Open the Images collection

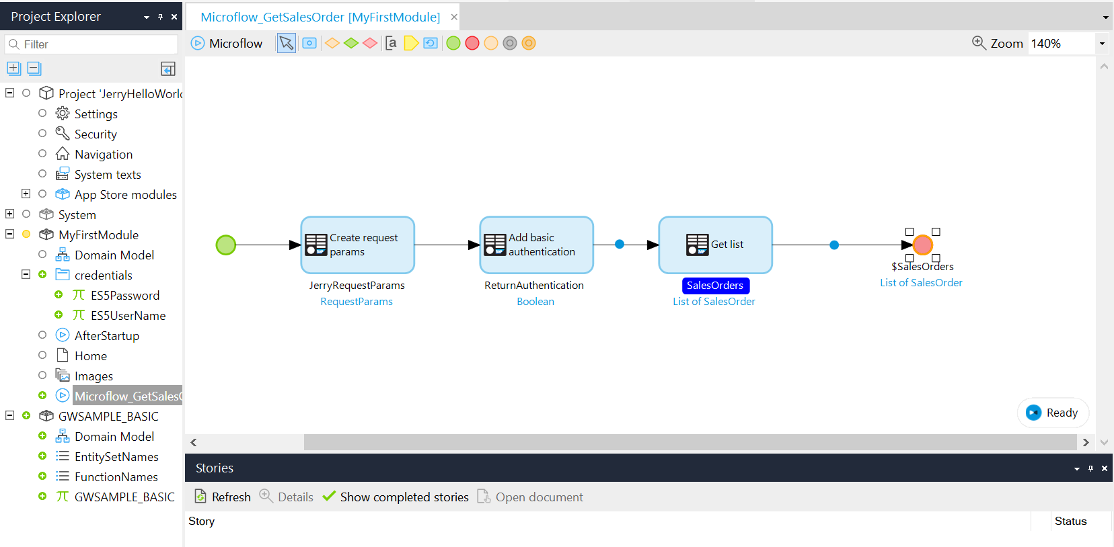pos(94,376)
